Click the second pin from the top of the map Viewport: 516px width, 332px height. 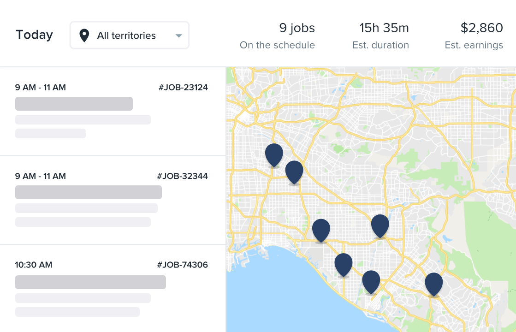294,171
